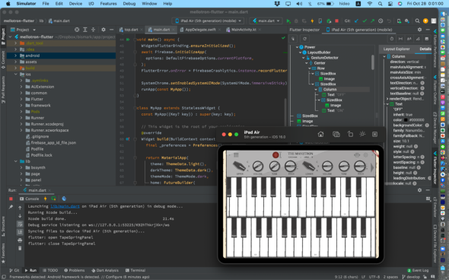The height and width of the screenshot is (280, 449).
Task: Pin the Run tab with pin icon
Action: [11, 207]
